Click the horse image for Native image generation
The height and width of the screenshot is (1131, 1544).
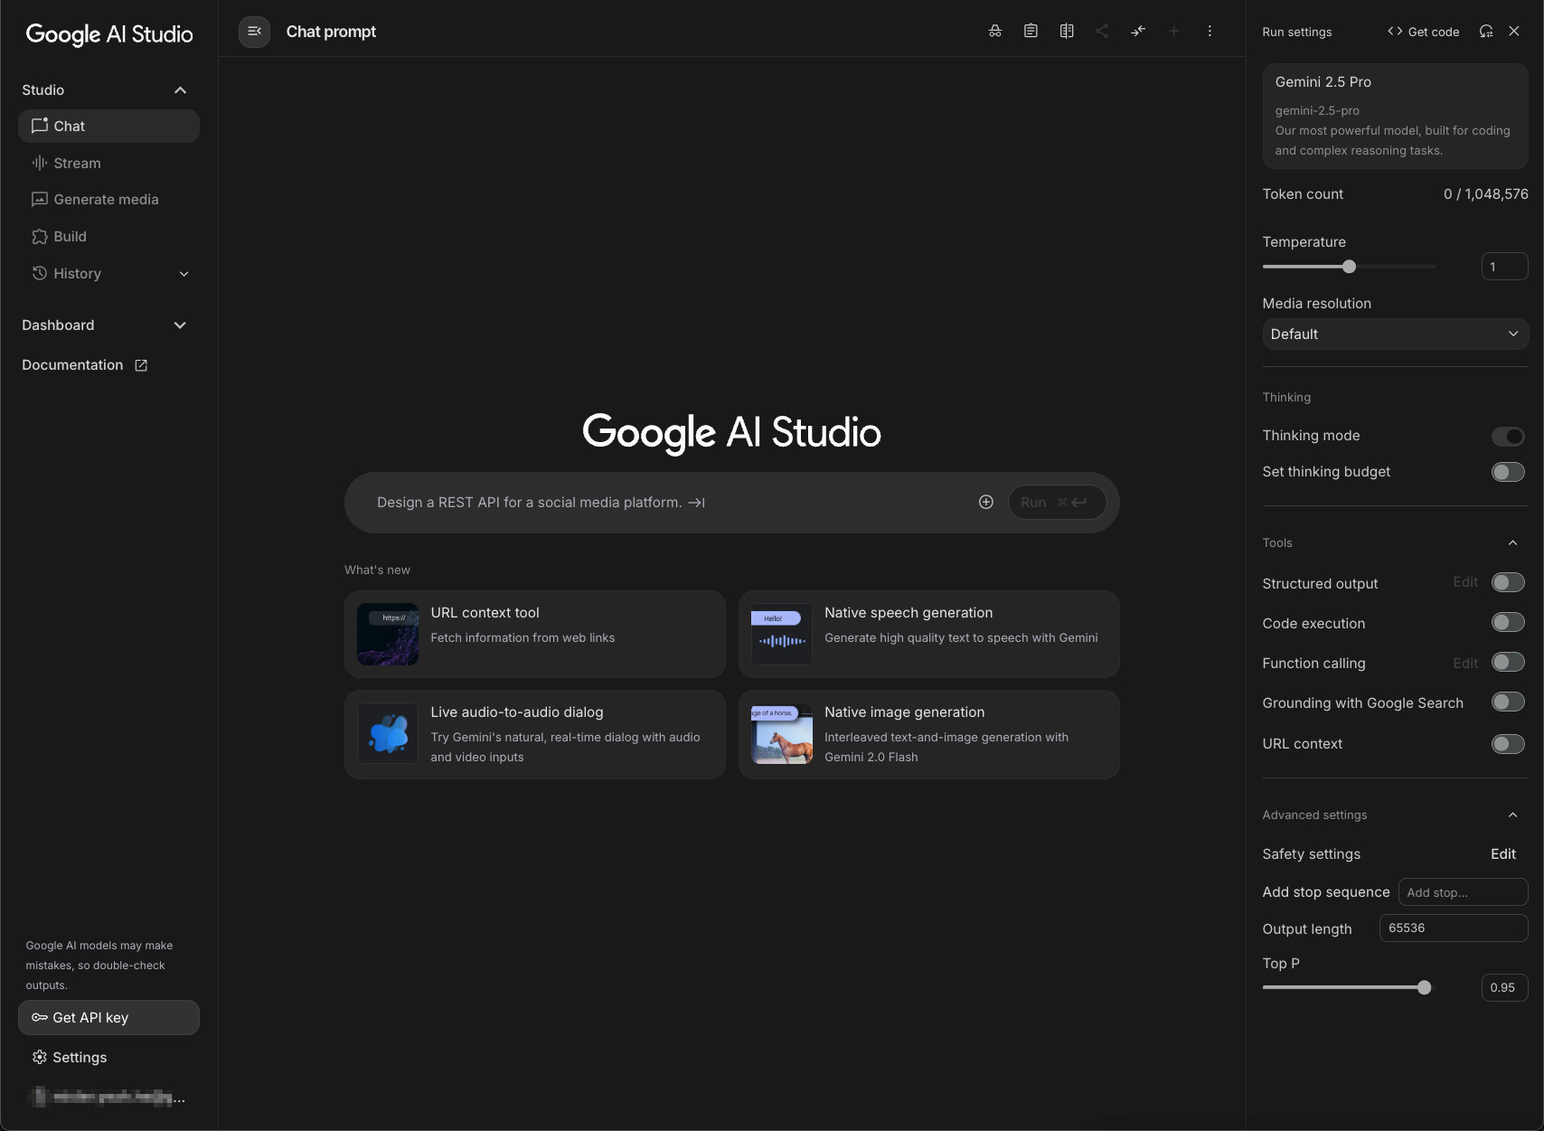(x=782, y=733)
